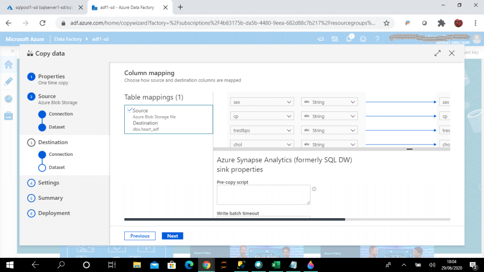Open Windows Start menu

point(10,265)
